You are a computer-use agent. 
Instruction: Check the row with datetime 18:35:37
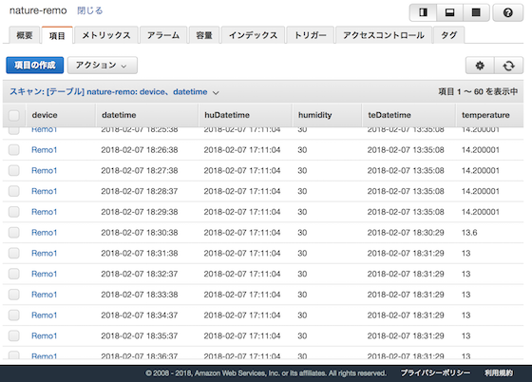coord(14,335)
